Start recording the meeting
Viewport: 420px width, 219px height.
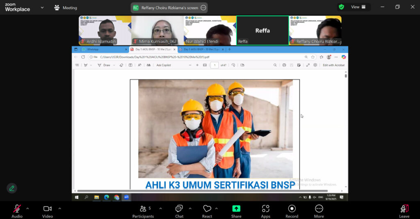pyautogui.click(x=292, y=209)
